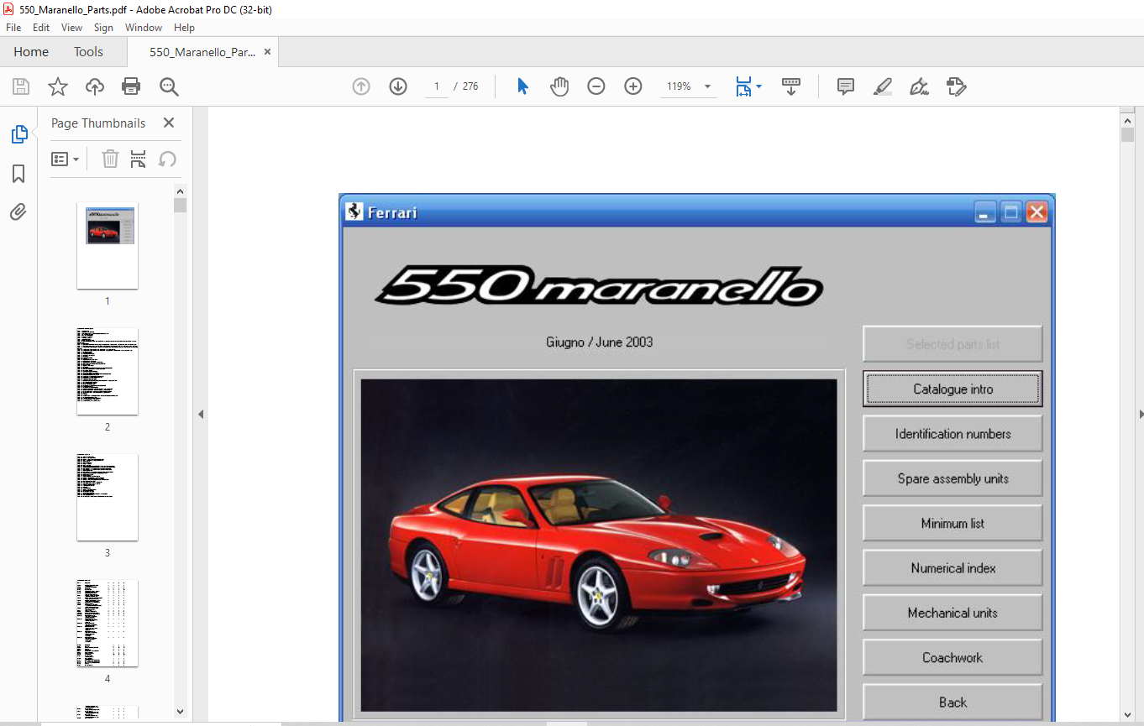
Task: Click the Back button
Action: click(952, 702)
